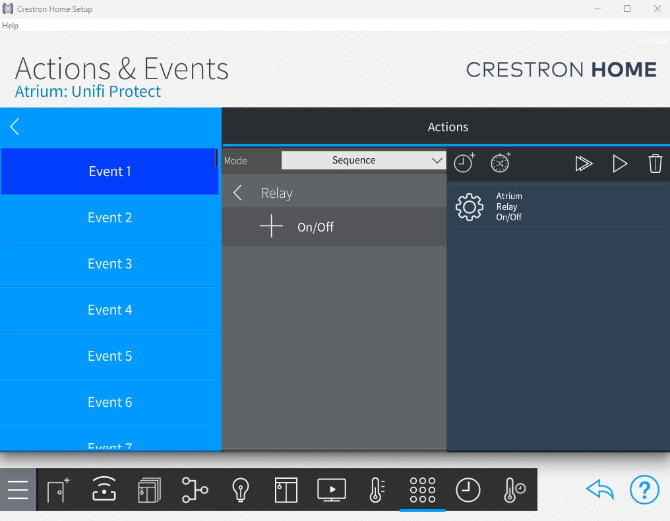The height and width of the screenshot is (521, 670).
Task: Click the Actions tab header
Action: pos(447,127)
